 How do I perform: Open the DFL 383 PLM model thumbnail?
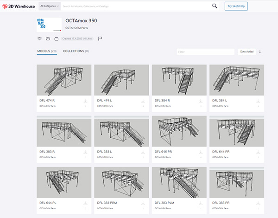179,182
